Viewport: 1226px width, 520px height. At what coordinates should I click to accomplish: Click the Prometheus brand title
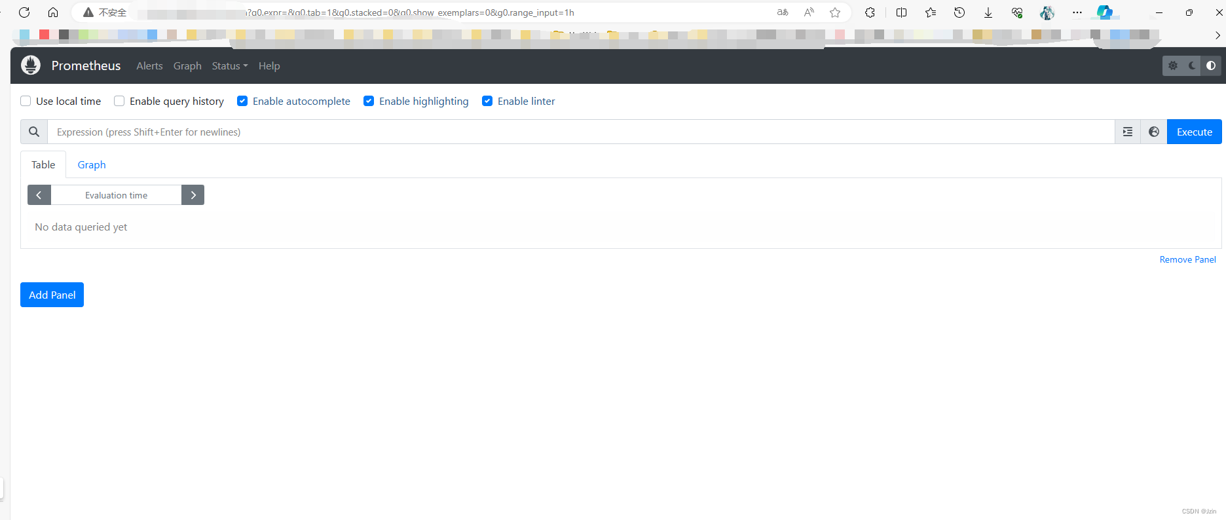(x=86, y=65)
